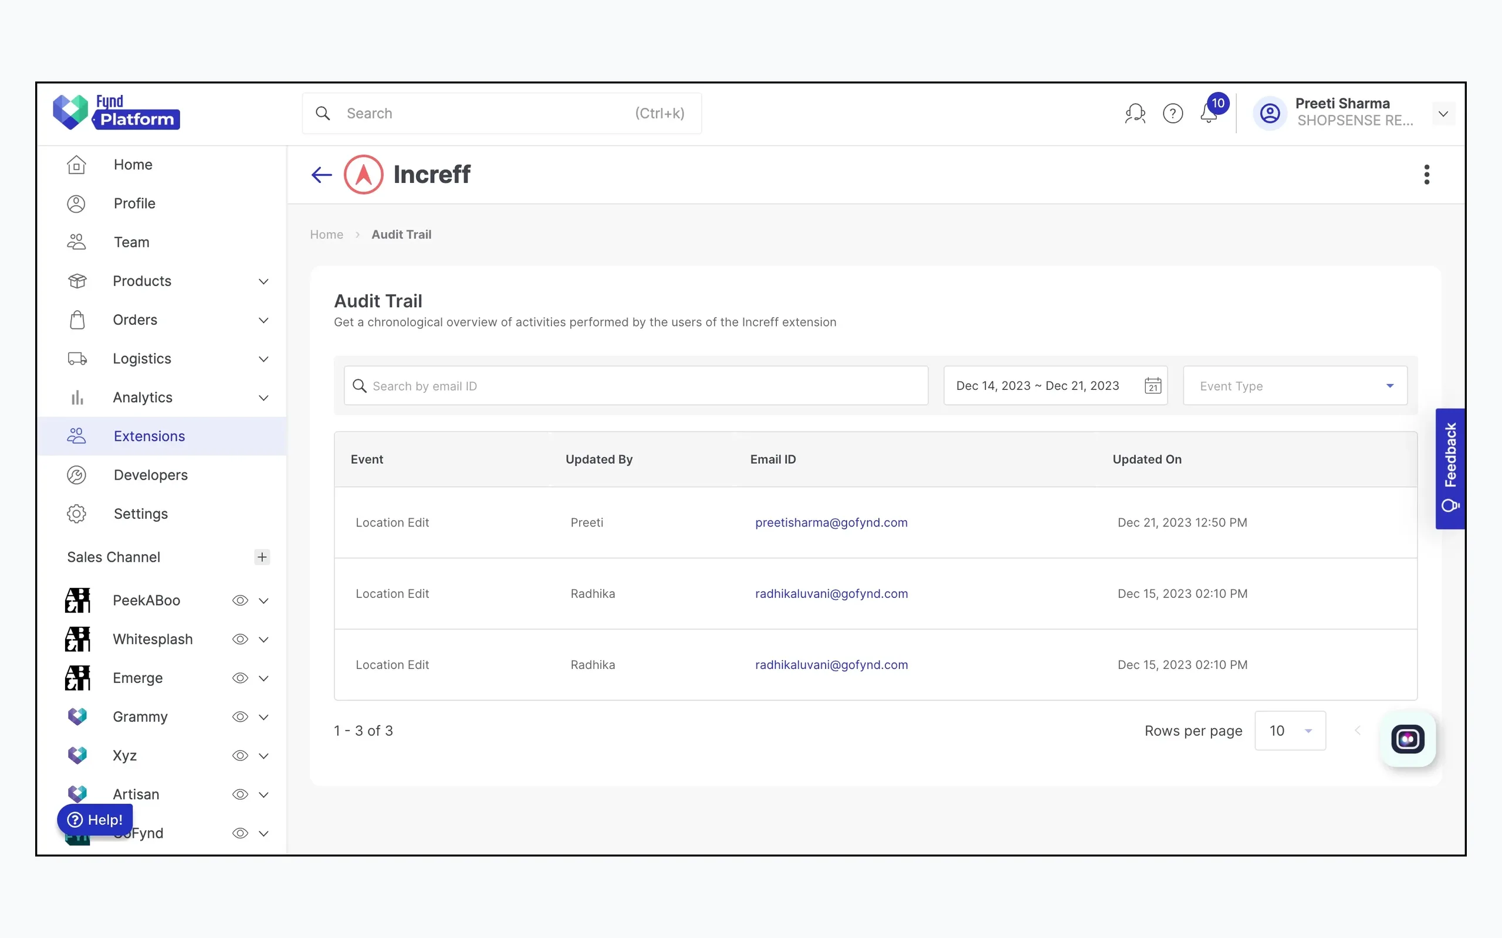The height and width of the screenshot is (938, 1502).
Task: Add a new sales channel with plus icon
Action: tap(262, 557)
